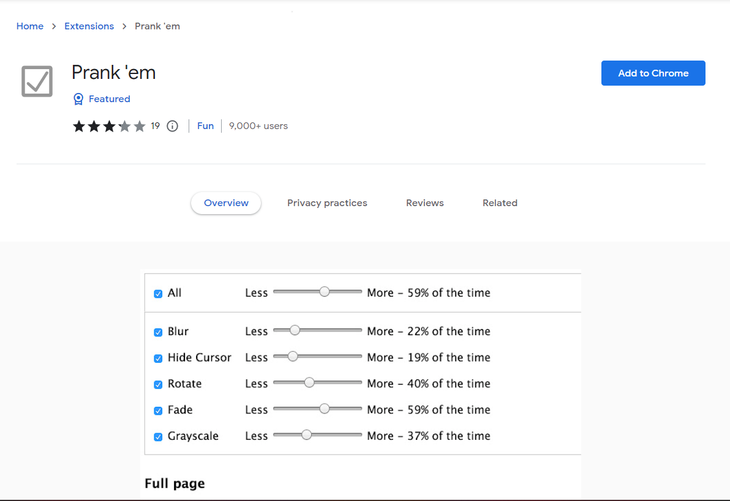Click the third filled star
The height and width of the screenshot is (501, 730).
click(x=110, y=126)
